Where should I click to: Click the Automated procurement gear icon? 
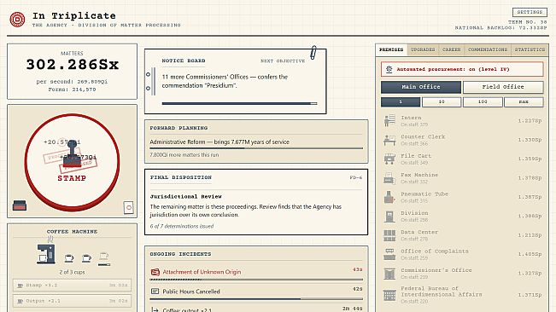[x=389, y=69]
